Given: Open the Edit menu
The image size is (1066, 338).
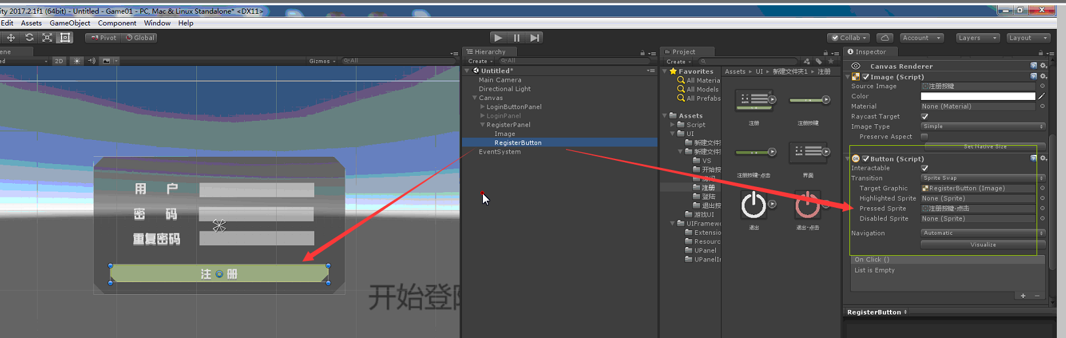Looking at the screenshot, I should point(7,23).
